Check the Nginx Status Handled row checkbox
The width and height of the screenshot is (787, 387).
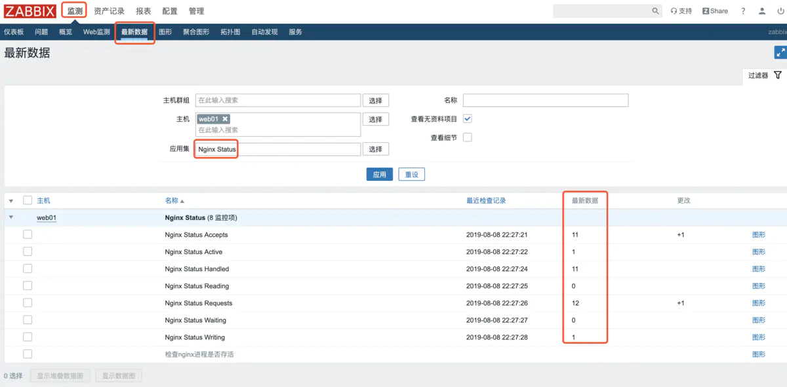[x=28, y=268]
